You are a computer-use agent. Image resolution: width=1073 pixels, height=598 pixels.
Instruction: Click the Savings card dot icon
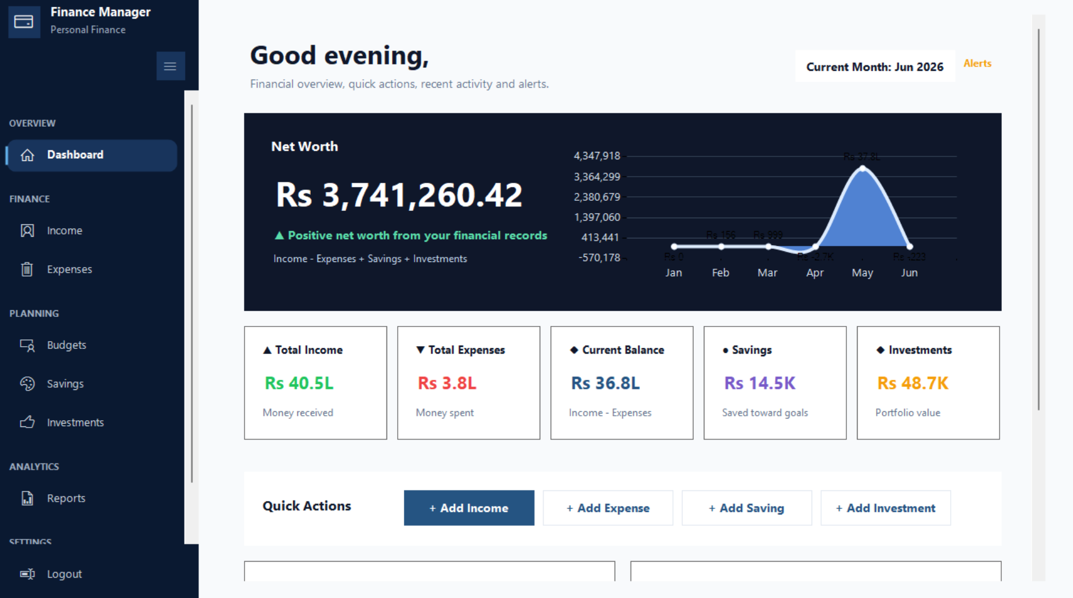pos(726,351)
